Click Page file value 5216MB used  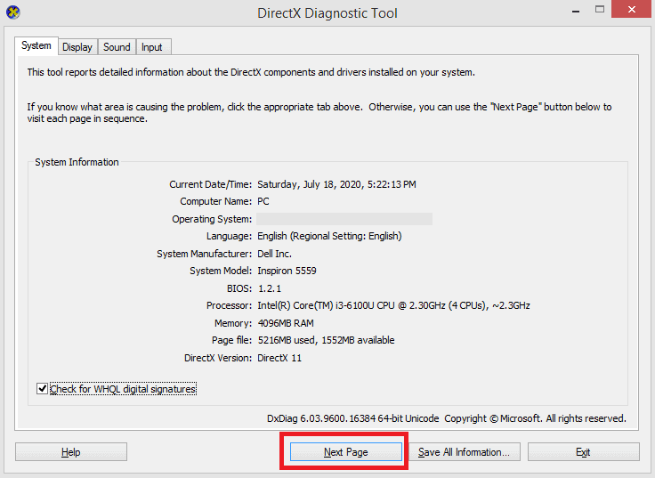pos(326,340)
